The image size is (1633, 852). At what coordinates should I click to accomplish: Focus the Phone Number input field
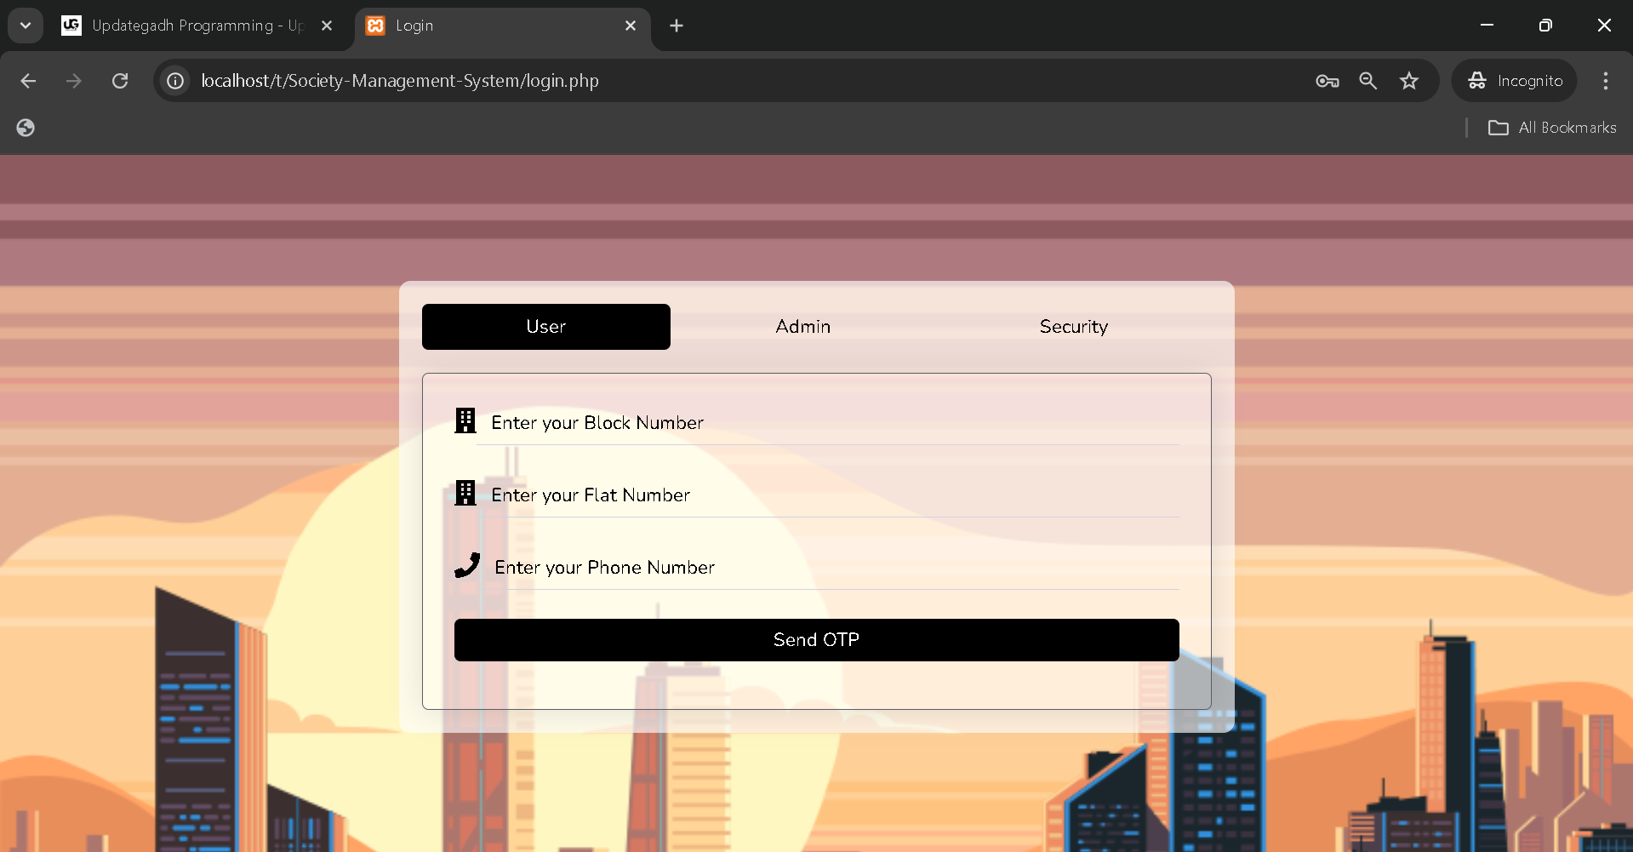825,568
